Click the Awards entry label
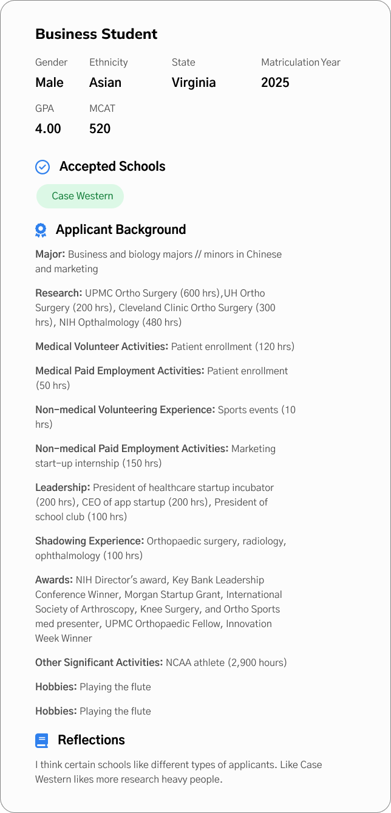The width and height of the screenshot is (391, 813). click(x=54, y=580)
